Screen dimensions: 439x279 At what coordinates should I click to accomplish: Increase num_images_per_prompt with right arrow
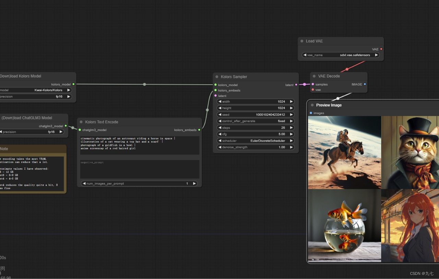(x=194, y=183)
